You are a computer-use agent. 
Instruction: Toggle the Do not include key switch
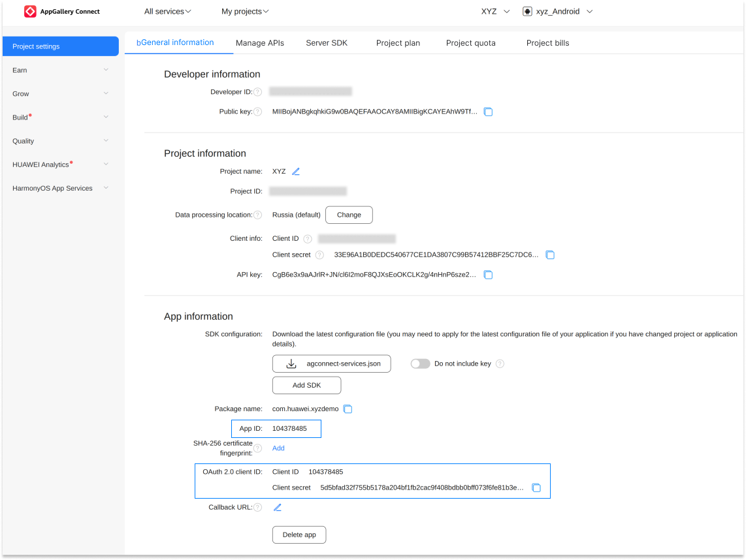pos(421,364)
